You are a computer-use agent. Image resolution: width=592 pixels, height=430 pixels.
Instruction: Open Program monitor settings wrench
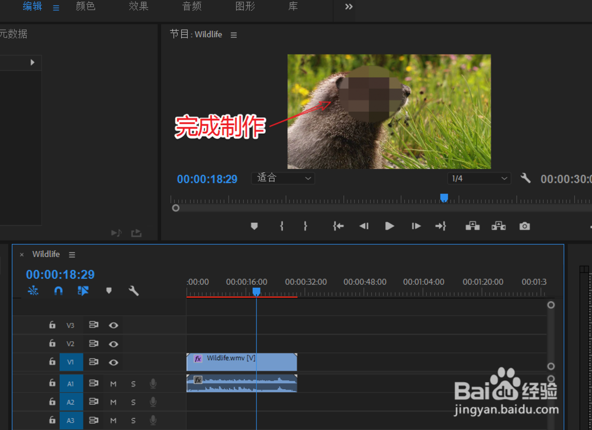click(x=526, y=178)
